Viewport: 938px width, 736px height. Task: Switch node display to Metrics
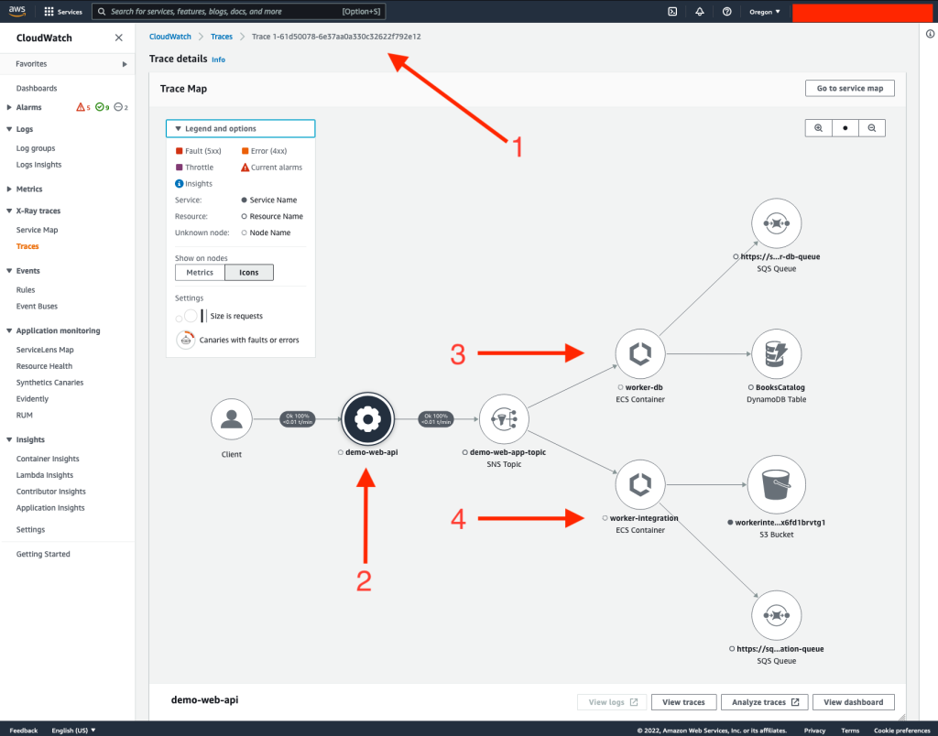[199, 272]
